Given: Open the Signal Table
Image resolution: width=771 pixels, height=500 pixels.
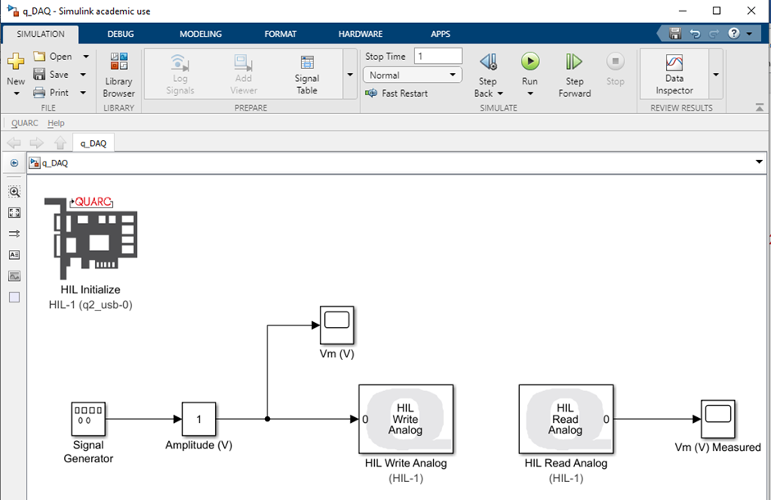Looking at the screenshot, I should [306, 70].
